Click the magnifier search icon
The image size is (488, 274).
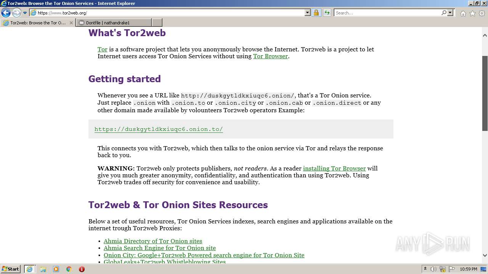444,13
